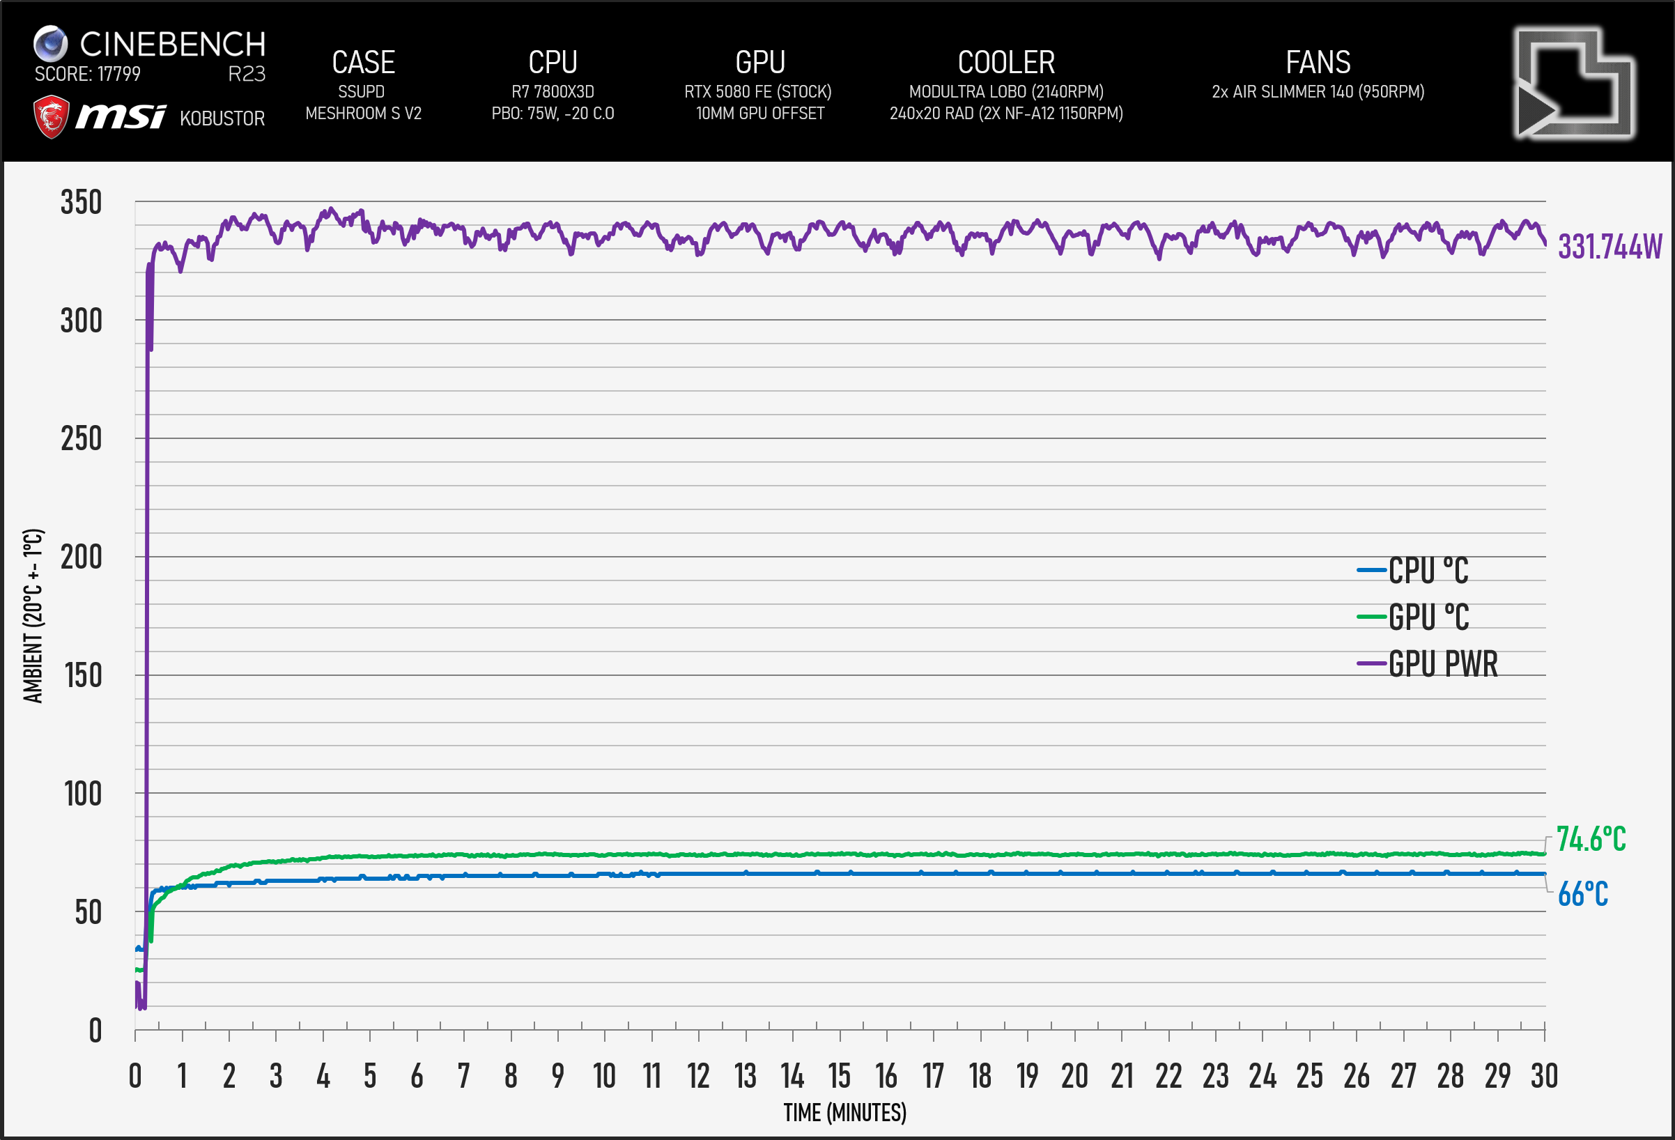Click the GPU °C green legend line
The image size is (1675, 1140).
coord(1371,617)
